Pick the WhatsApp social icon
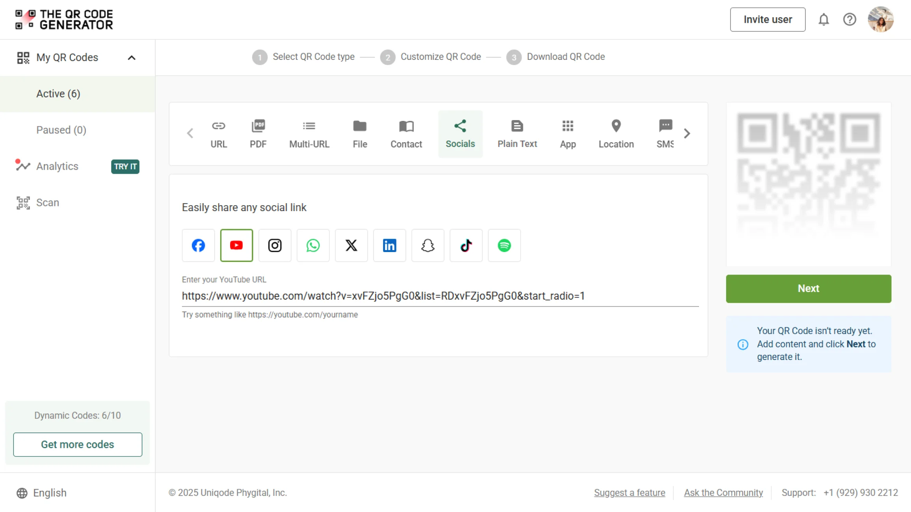Screen dimensions: 911x512 tap(313, 245)
